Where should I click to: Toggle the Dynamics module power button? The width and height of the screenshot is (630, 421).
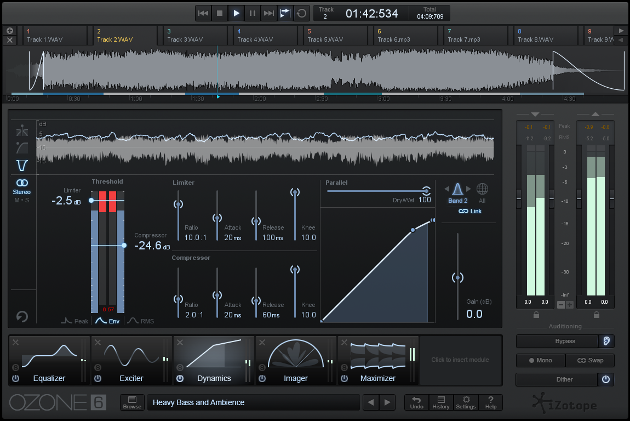[x=180, y=378]
